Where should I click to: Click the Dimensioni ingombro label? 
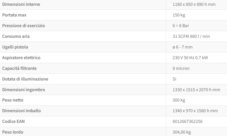(23, 90)
